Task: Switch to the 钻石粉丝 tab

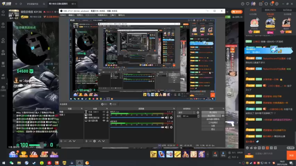Action: [x=287, y=10]
